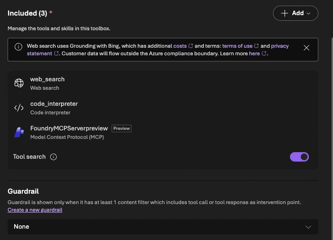
Task: Click the Foundry MCP server logo icon
Action: (x=19, y=132)
